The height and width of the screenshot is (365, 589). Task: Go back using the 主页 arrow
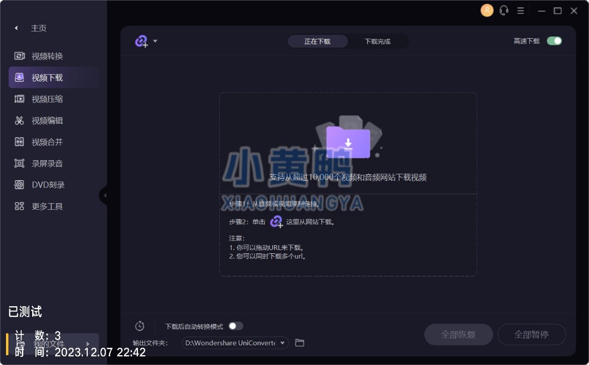(x=16, y=28)
